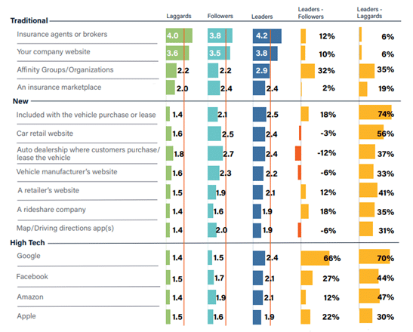Click the Car retail website label

click(x=45, y=134)
